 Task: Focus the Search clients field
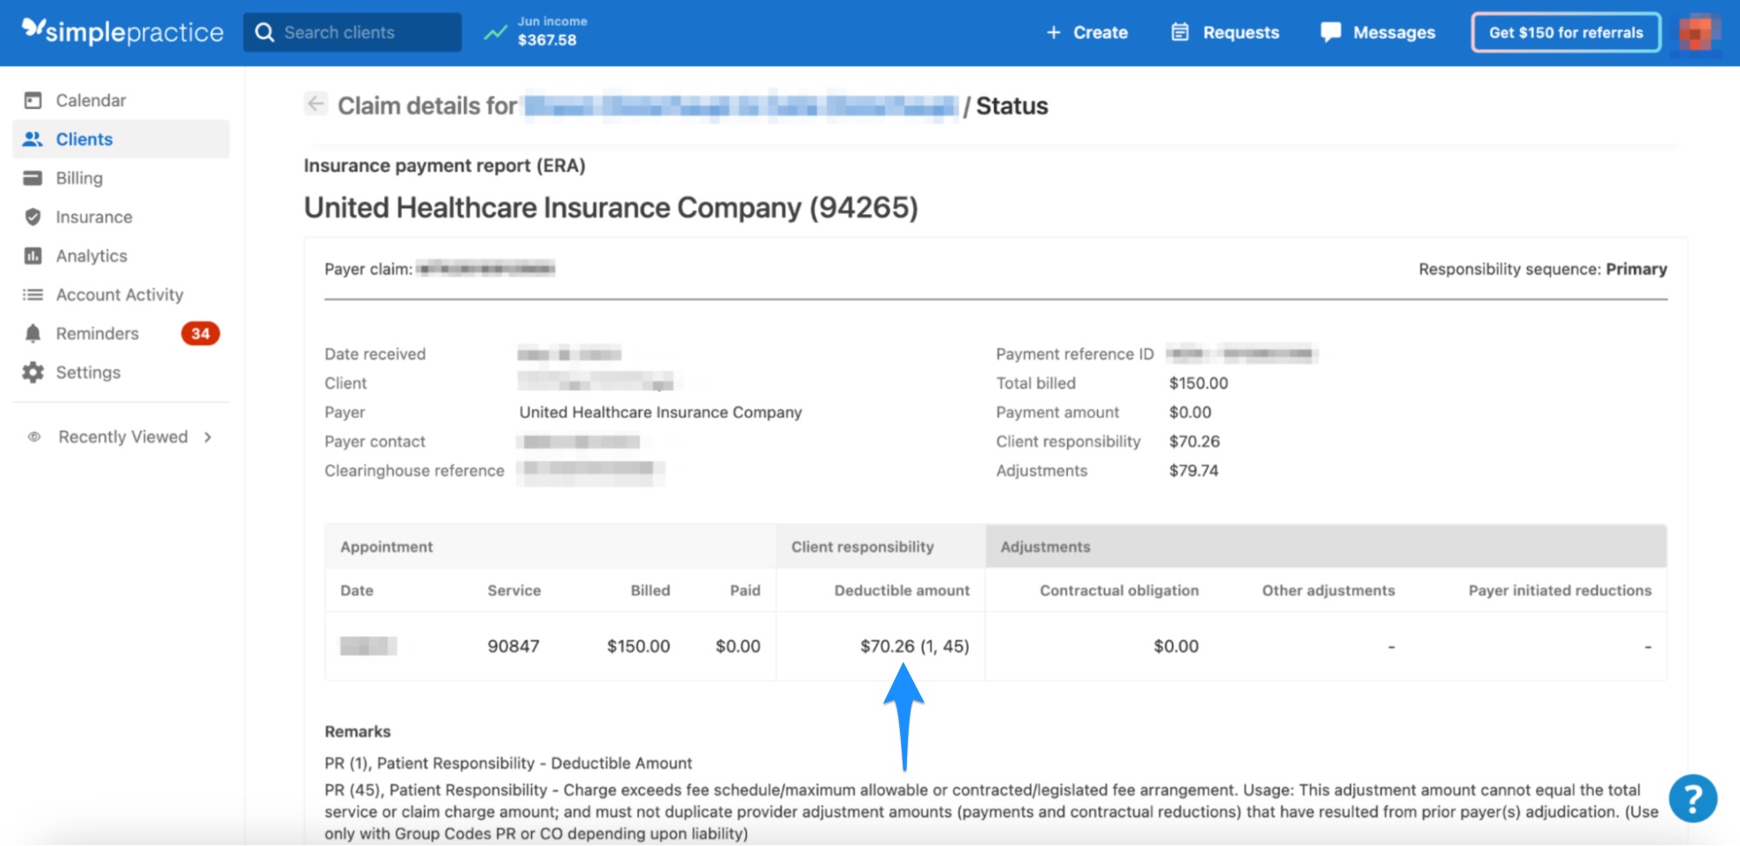pos(353,32)
